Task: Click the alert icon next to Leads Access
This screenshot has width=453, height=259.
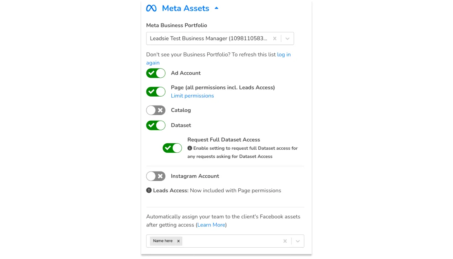Action: coord(149,190)
